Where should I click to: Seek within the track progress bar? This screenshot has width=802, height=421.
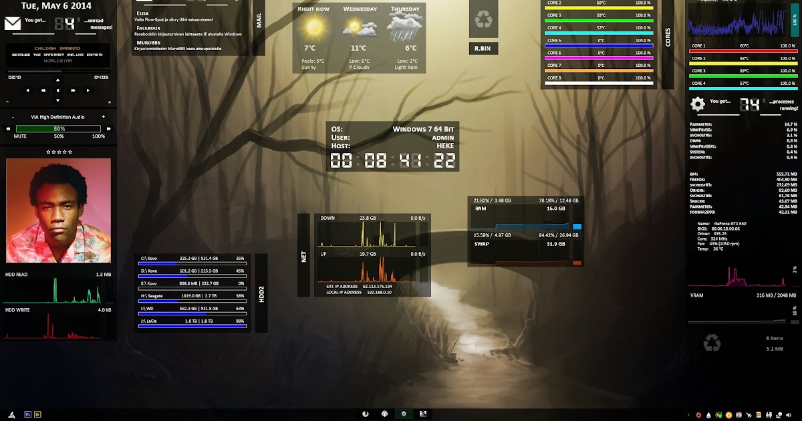pyautogui.click(x=58, y=71)
